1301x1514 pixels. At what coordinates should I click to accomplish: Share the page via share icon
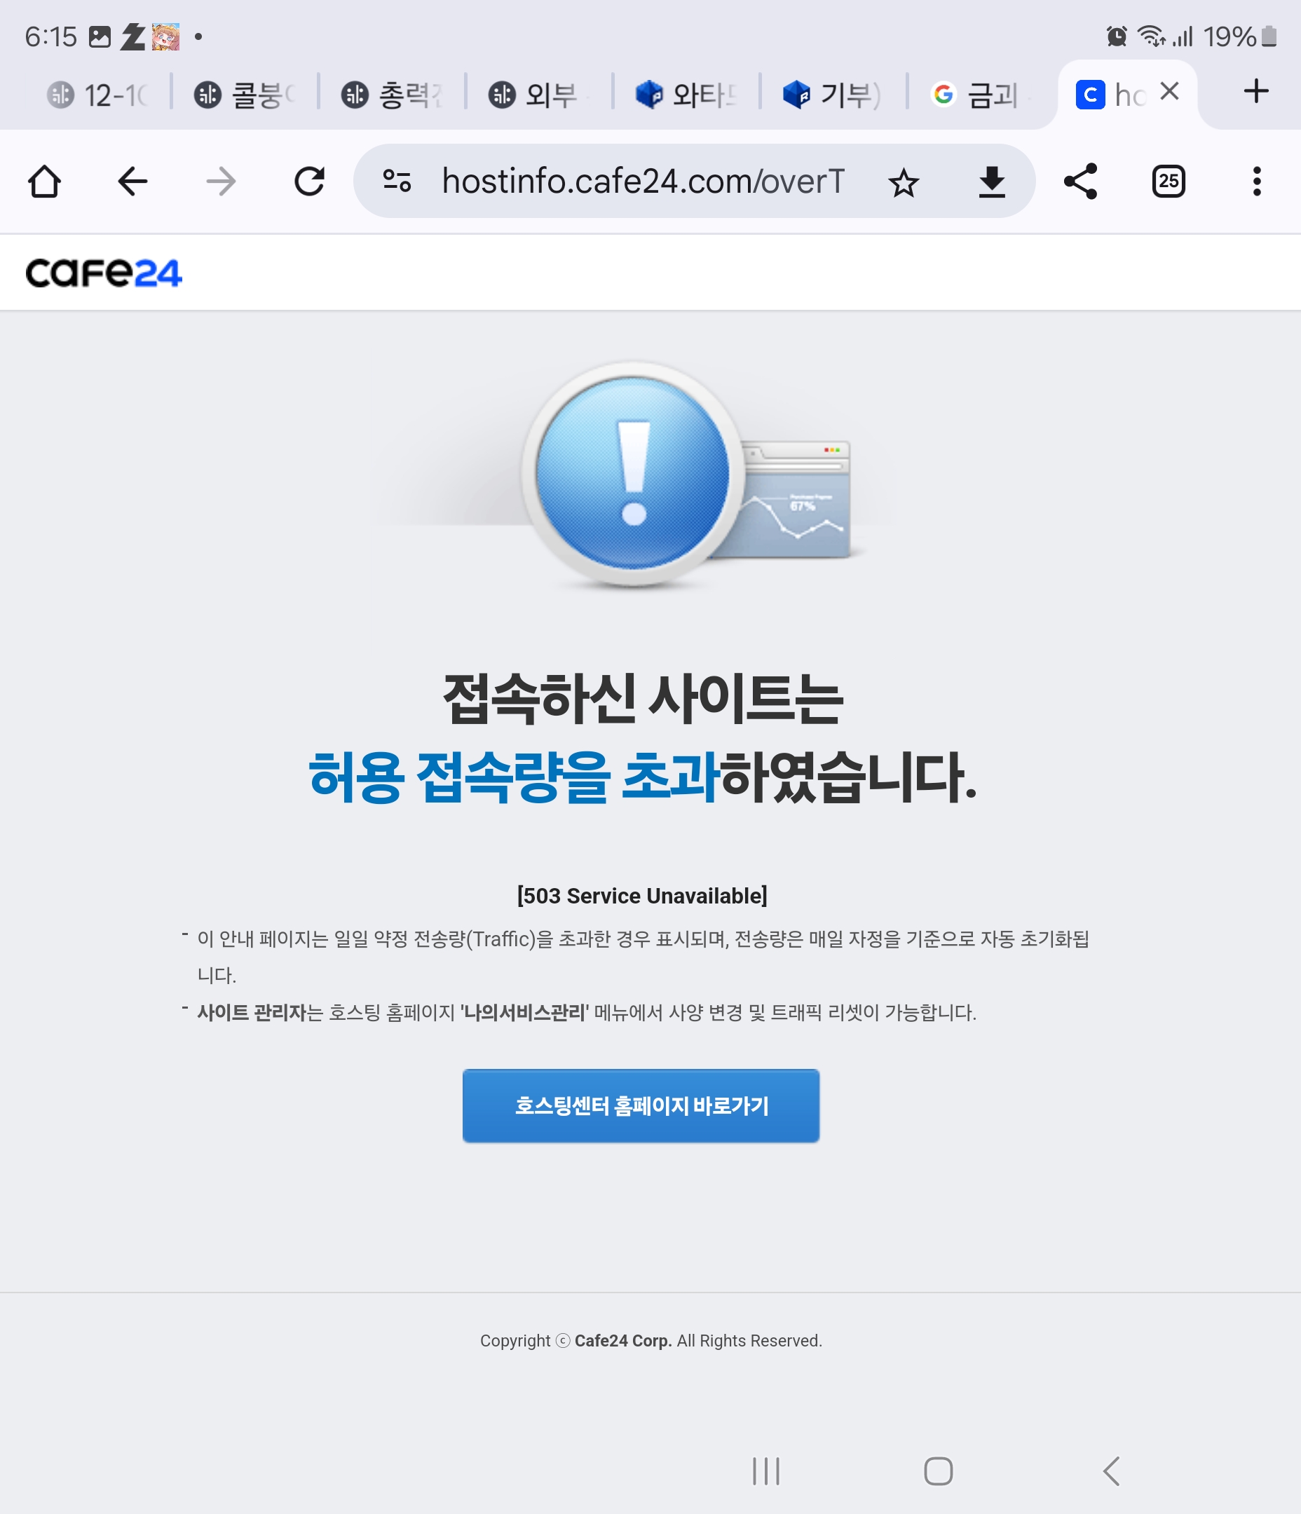tap(1080, 182)
